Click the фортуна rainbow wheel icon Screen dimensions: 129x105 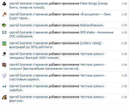click(4, 97)
